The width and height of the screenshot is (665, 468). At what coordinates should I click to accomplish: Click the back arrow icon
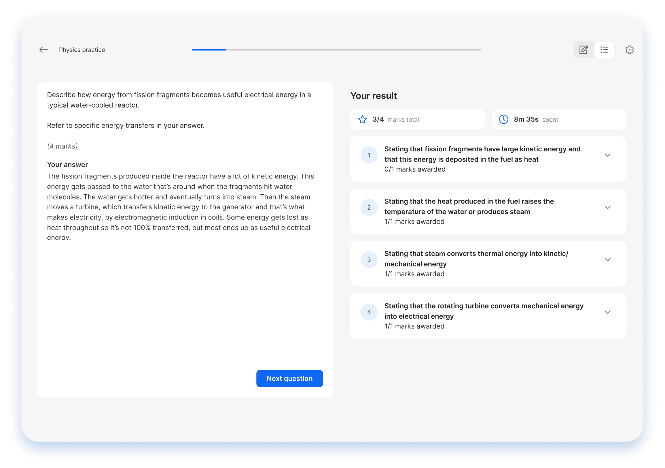click(43, 50)
